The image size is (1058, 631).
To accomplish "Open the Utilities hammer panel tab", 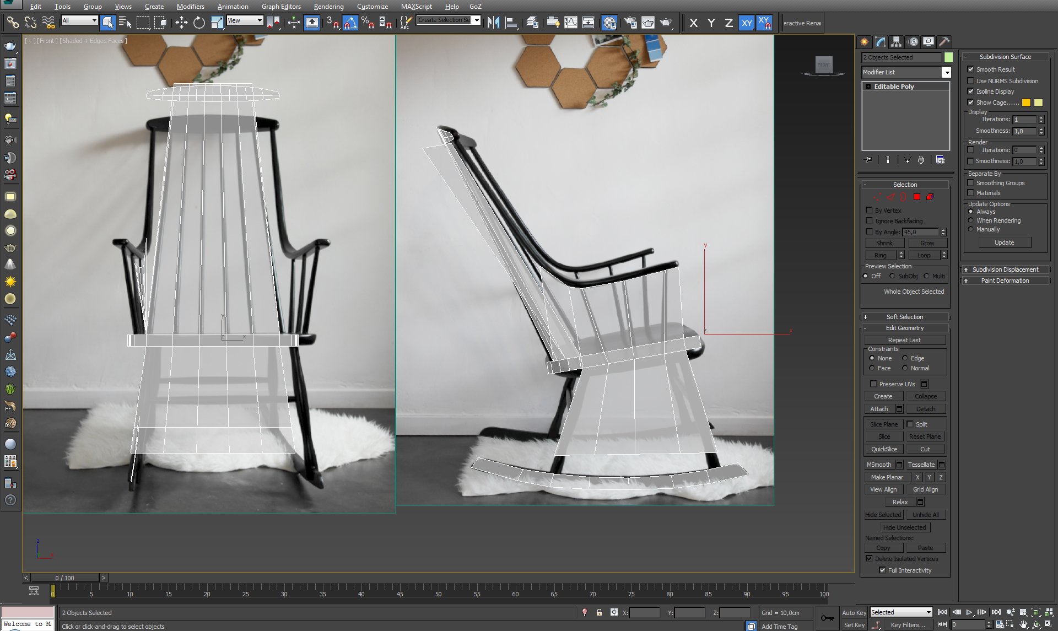I will click(x=944, y=42).
